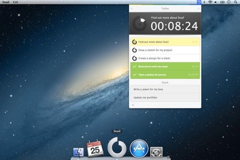Go to the next day with the right arrow
240x160 pixels.
(x=198, y=9)
